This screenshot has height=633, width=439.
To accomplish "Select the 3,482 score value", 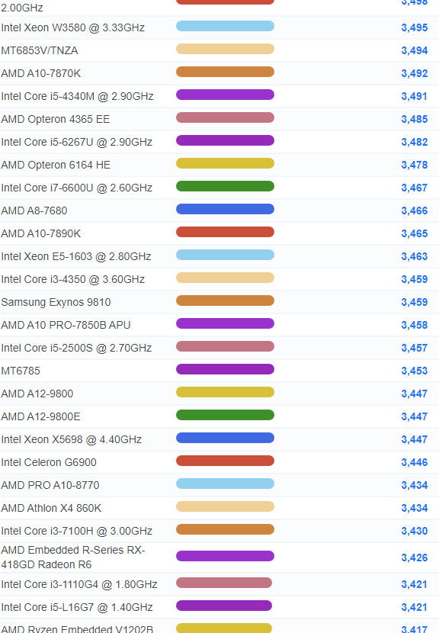I will click(x=415, y=142).
